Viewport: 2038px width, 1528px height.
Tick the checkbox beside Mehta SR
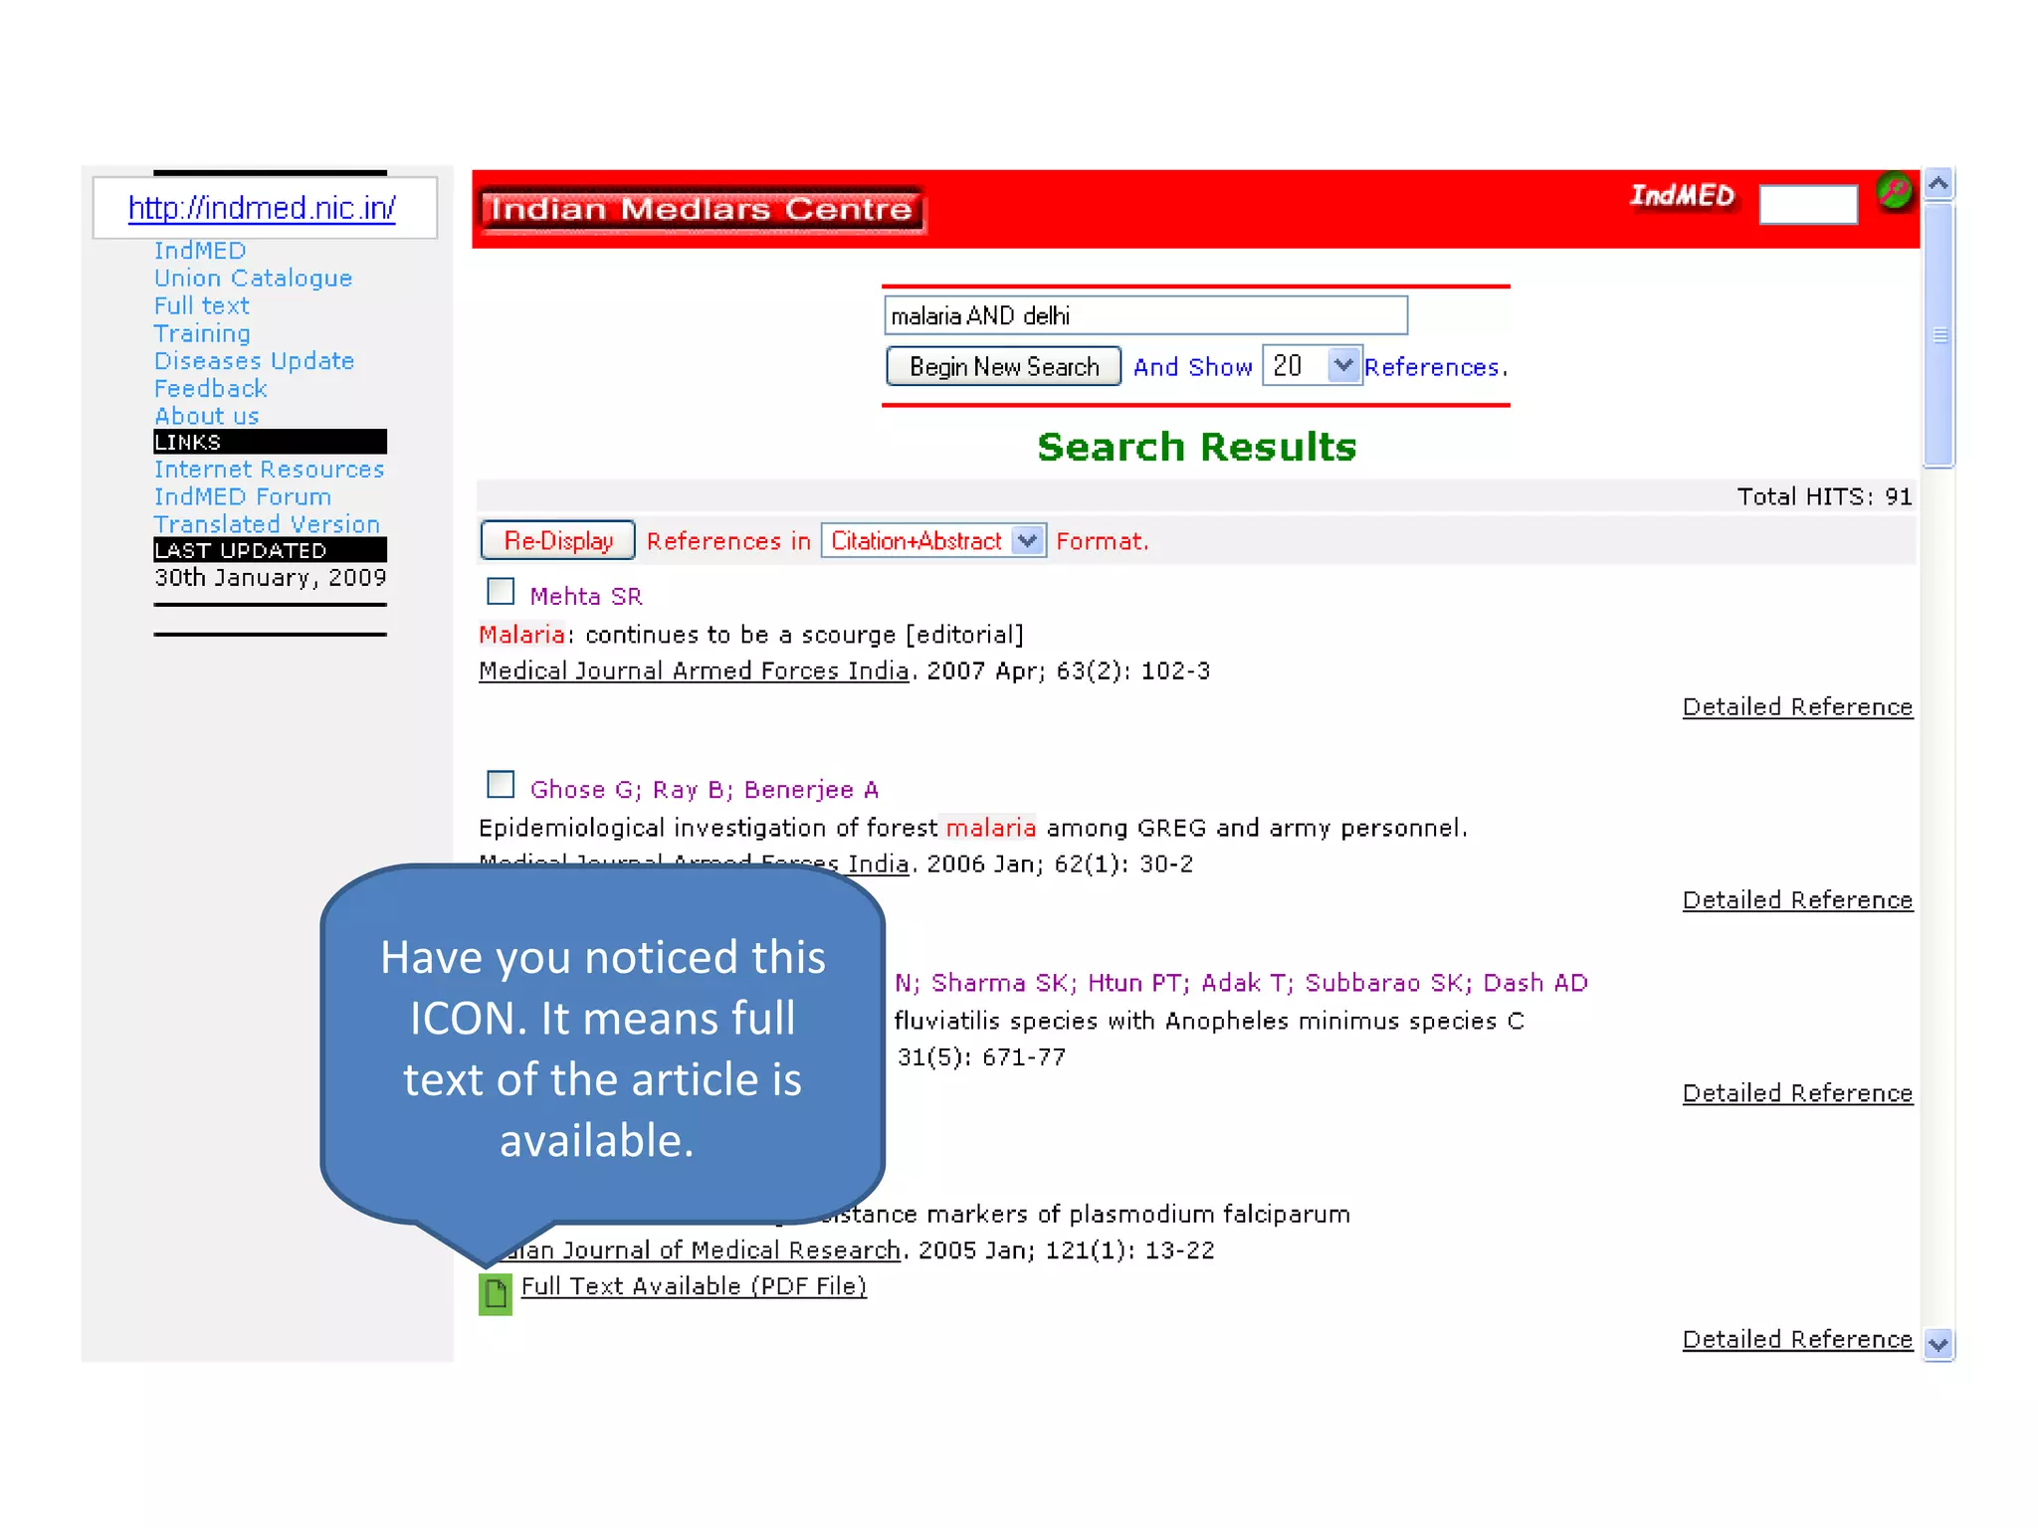[501, 592]
